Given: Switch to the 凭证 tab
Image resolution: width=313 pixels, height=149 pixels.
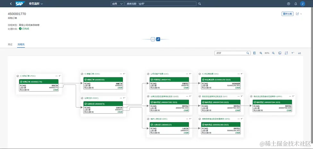Looking at the screenshot, I should click(10, 45).
